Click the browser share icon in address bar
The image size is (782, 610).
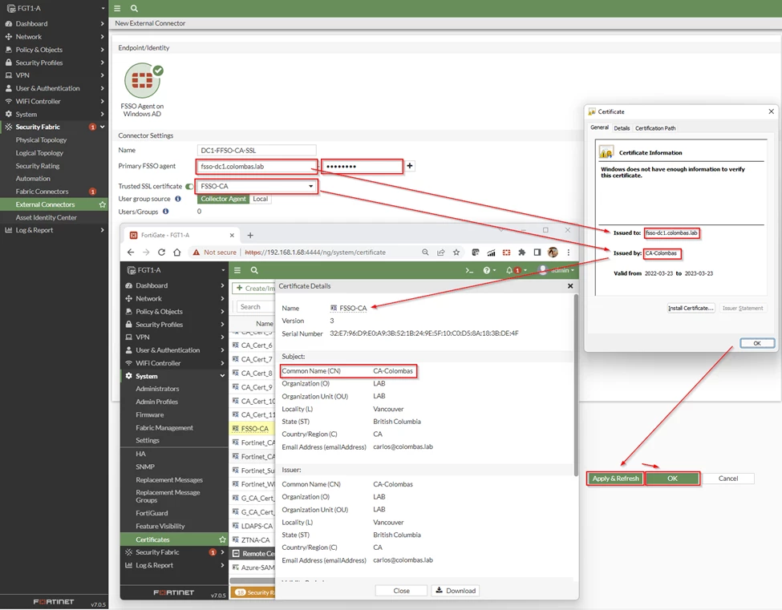[x=441, y=252]
